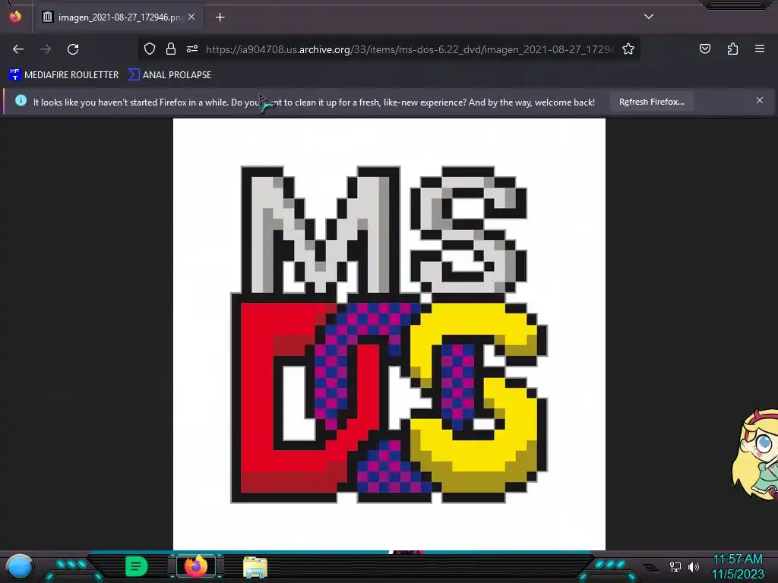The image size is (778, 583).
Task: Click the tray icon left of network
Action: (651, 567)
